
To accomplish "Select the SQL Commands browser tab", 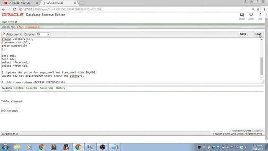I will pos(59,3).
